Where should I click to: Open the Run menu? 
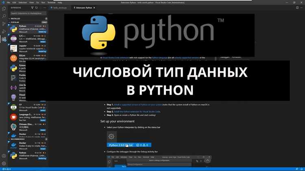tap(43, 3)
